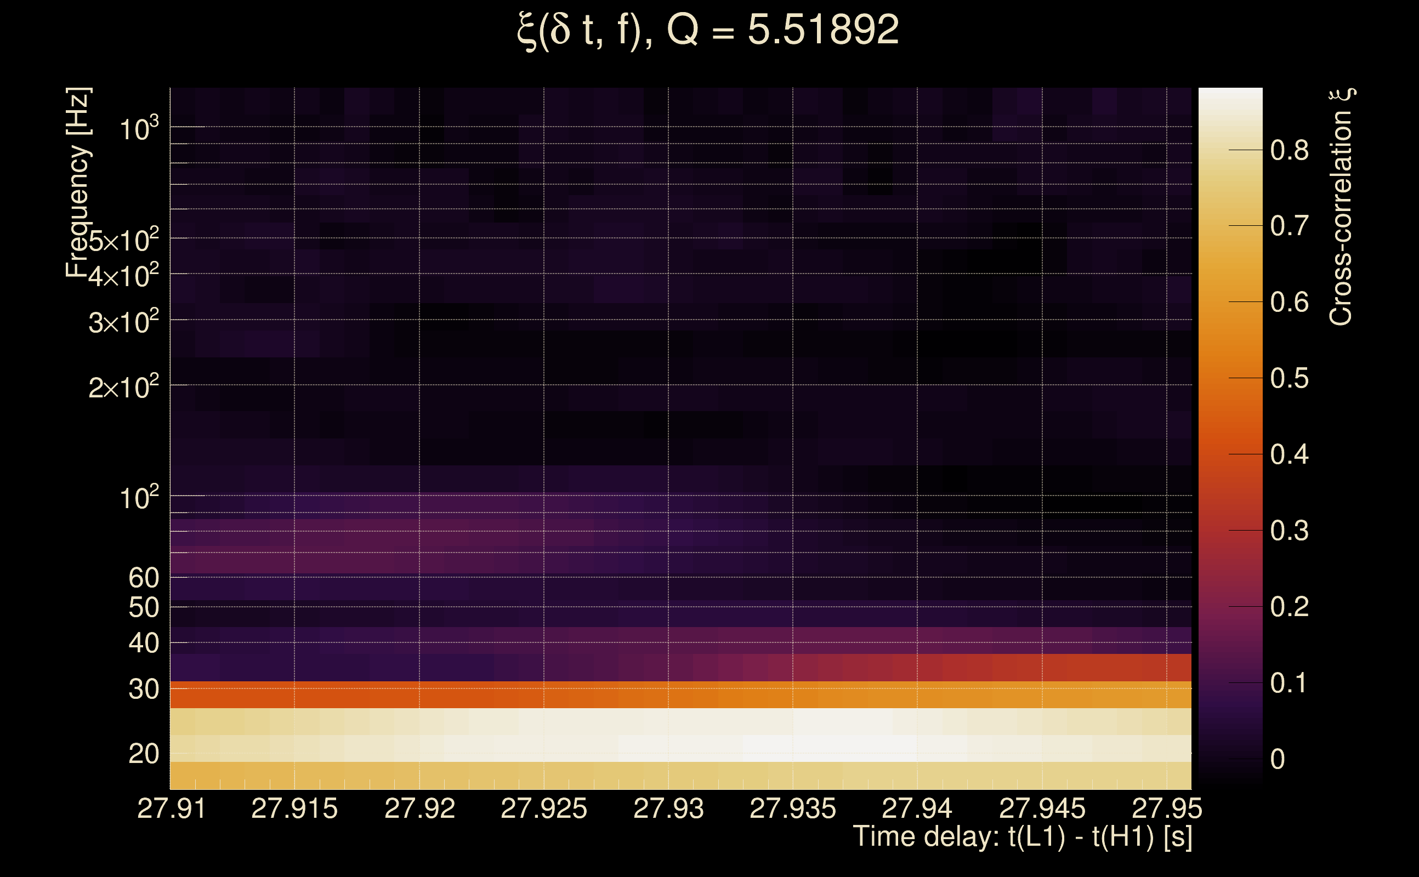Click the plot title showing Q = 5.51892

coord(708,30)
